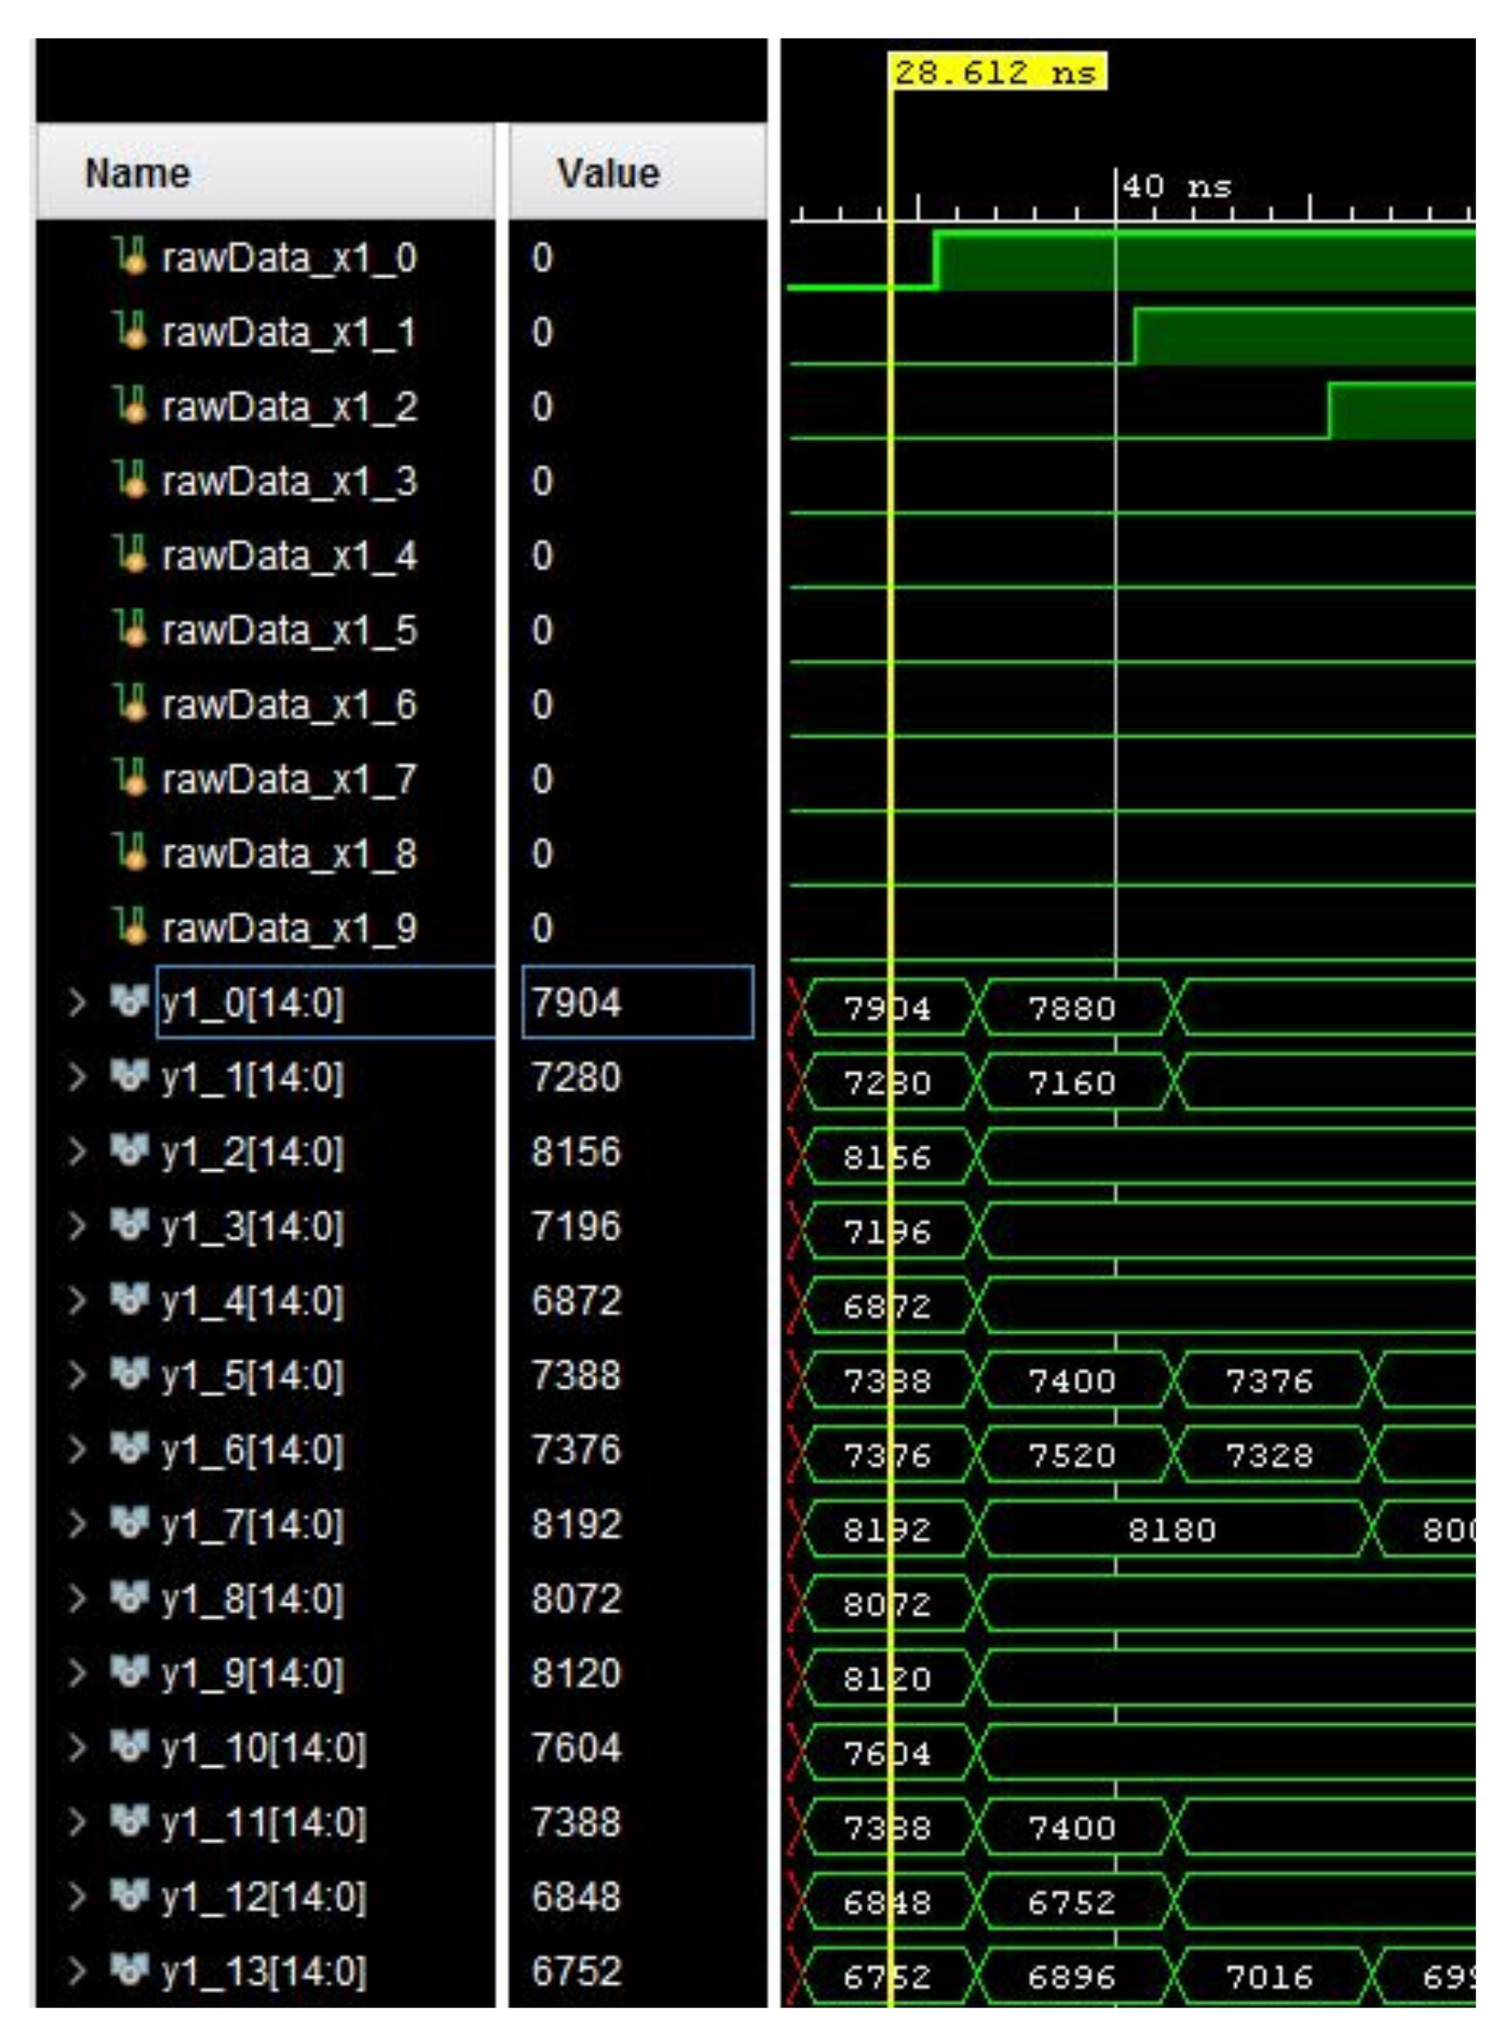Click the 6848 value cell for y1_12
Screen dimensions: 1509x2040
[x=576, y=1897]
